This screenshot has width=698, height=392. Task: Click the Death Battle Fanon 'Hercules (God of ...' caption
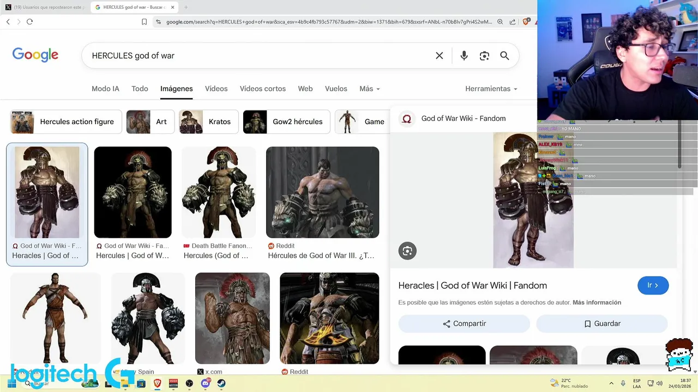tap(216, 256)
